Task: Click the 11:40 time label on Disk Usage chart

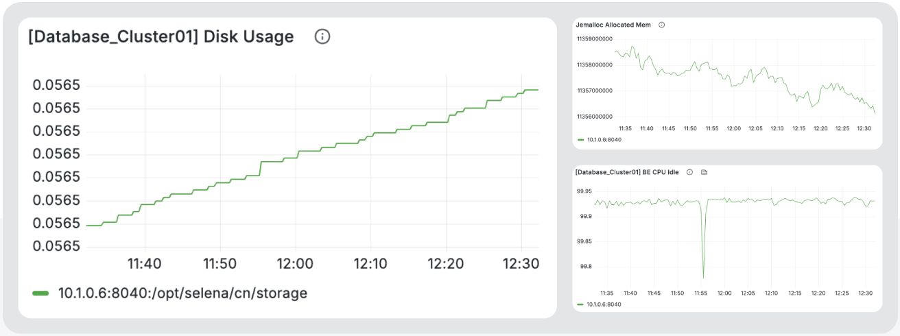Action: [144, 263]
